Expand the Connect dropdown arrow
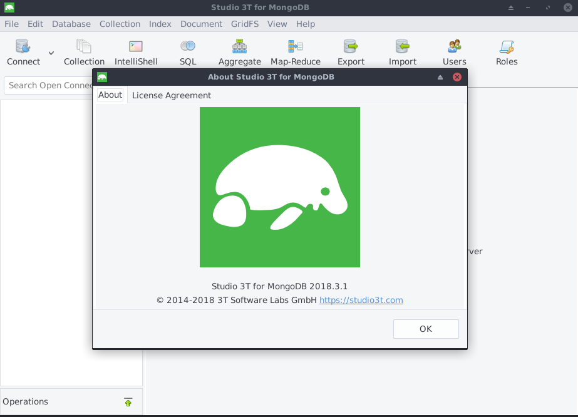This screenshot has width=578, height=417. 51,53
